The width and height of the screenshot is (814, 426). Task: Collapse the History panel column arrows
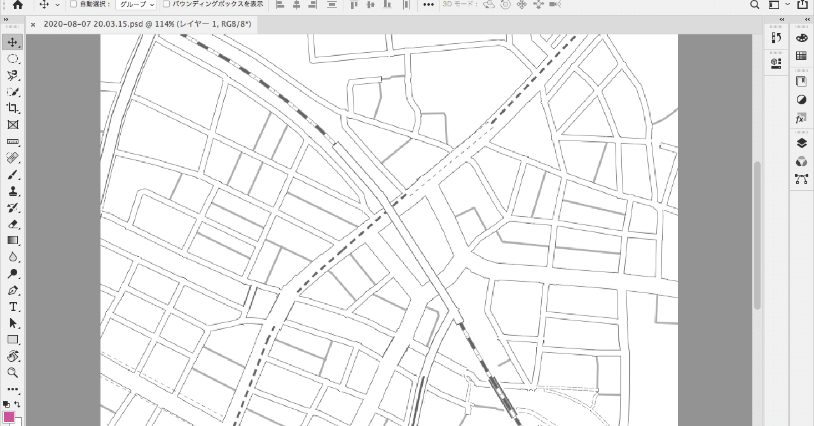pyautogui.click(x=782, y=20)
